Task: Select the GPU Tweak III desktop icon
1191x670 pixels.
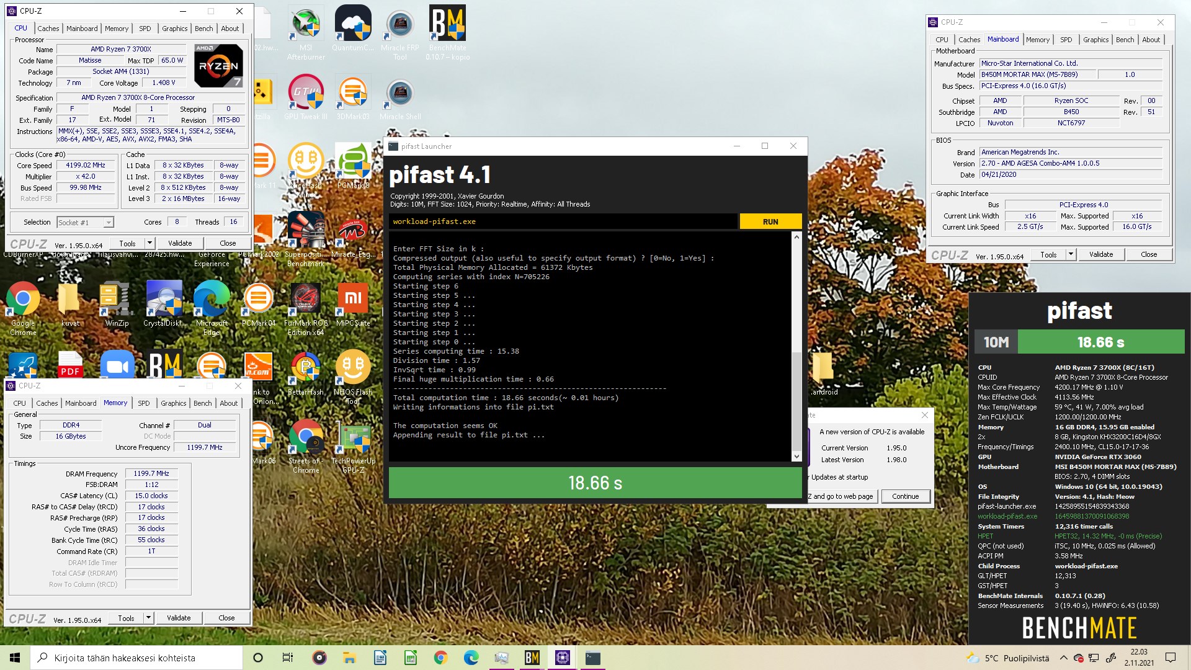Action: tap(306, 97)
